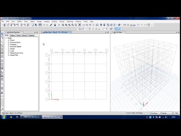Switch to Tables tab in Model Explorer
This screenshot has height=136, width=181.
tap(18, 35)
